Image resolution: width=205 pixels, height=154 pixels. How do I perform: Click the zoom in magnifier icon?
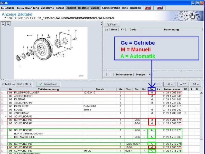click(4, 24)
